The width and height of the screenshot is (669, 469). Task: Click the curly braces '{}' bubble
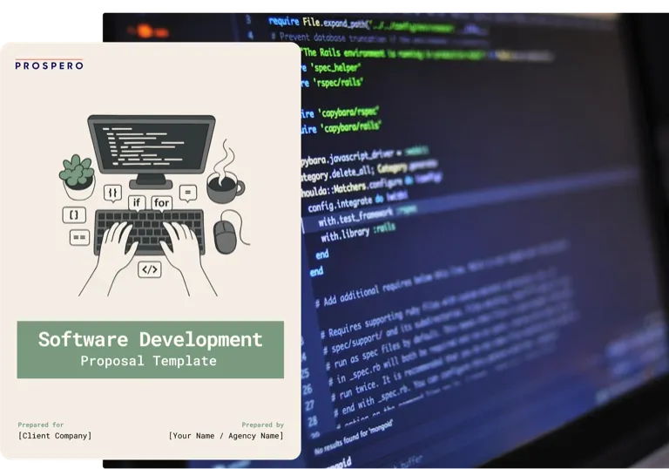112,193
